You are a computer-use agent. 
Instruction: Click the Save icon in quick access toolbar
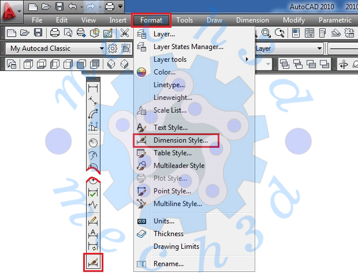point(59,7)
